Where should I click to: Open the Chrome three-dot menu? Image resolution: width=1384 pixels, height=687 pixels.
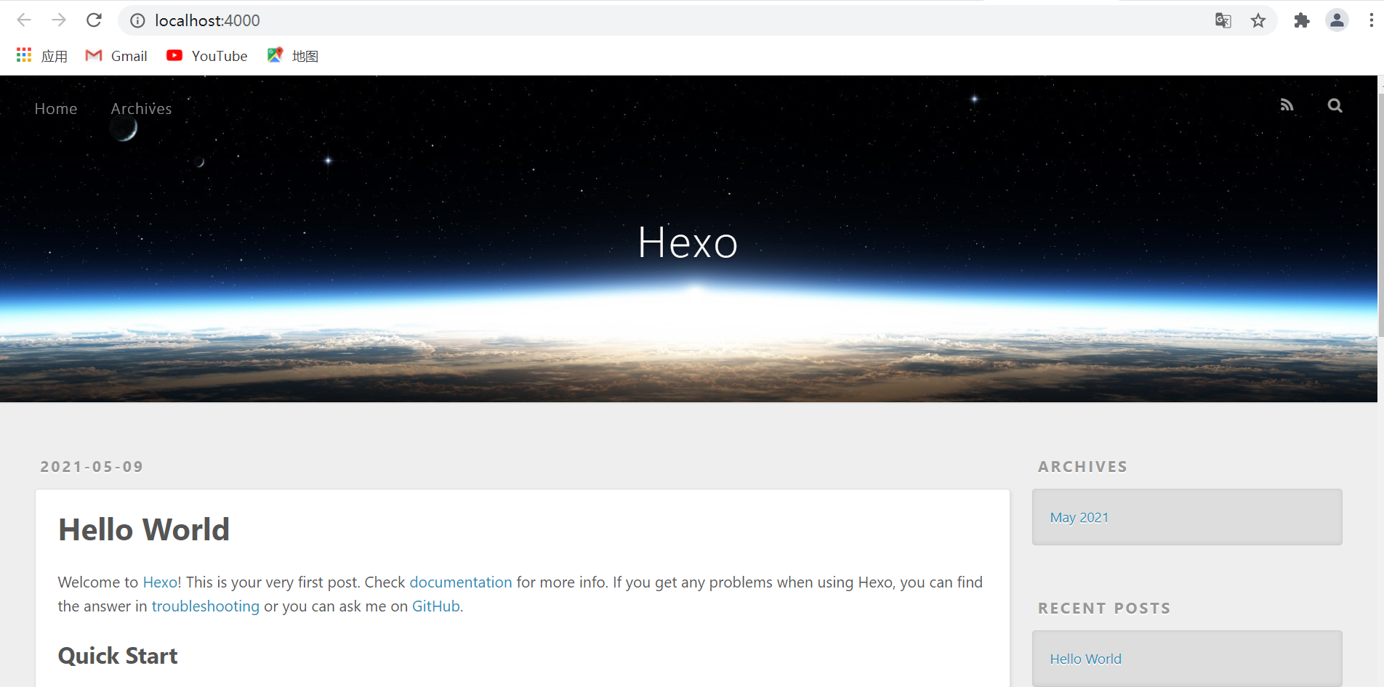tap(1371, 20)
